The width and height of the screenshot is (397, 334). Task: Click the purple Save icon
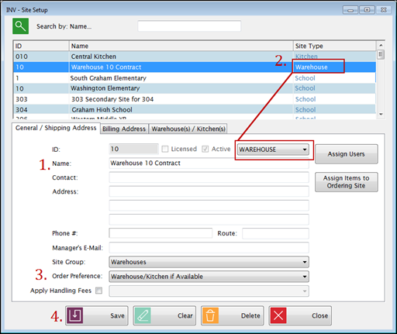click(75, 315)
